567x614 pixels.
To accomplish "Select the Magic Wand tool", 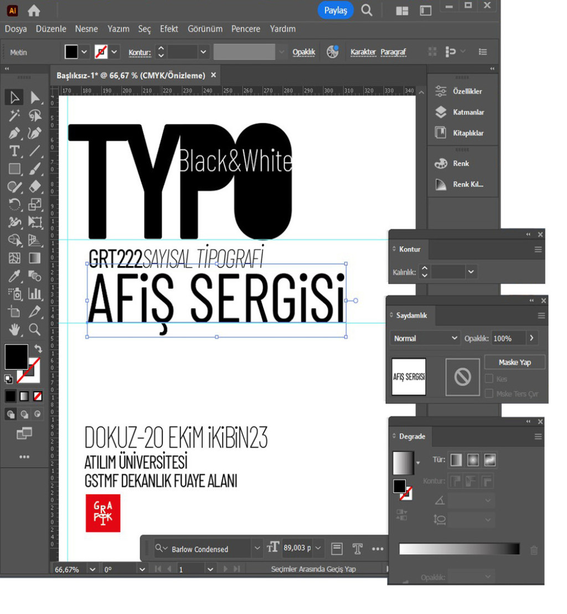I will [x=14, y=115].
